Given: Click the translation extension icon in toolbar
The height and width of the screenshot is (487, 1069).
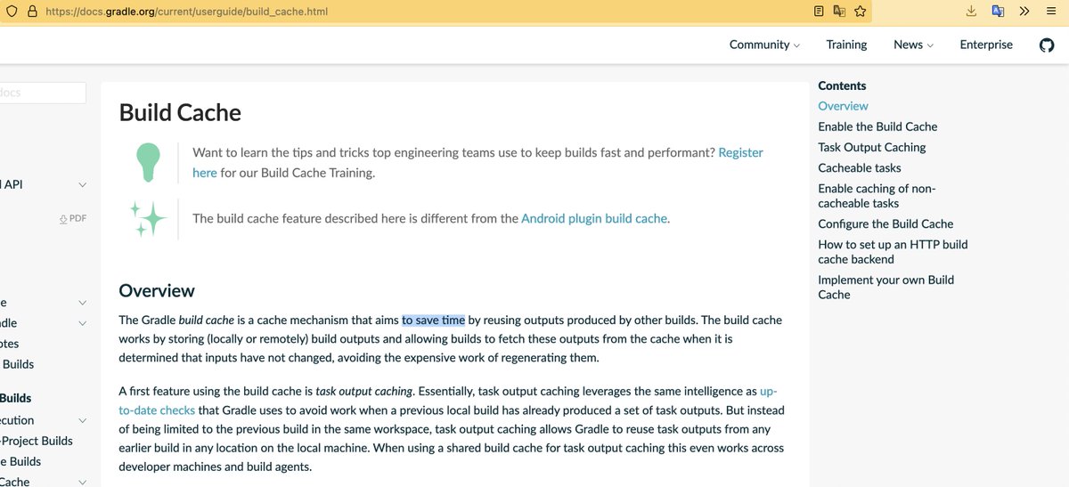Looking at the screenshot, I should click(998, 12).
